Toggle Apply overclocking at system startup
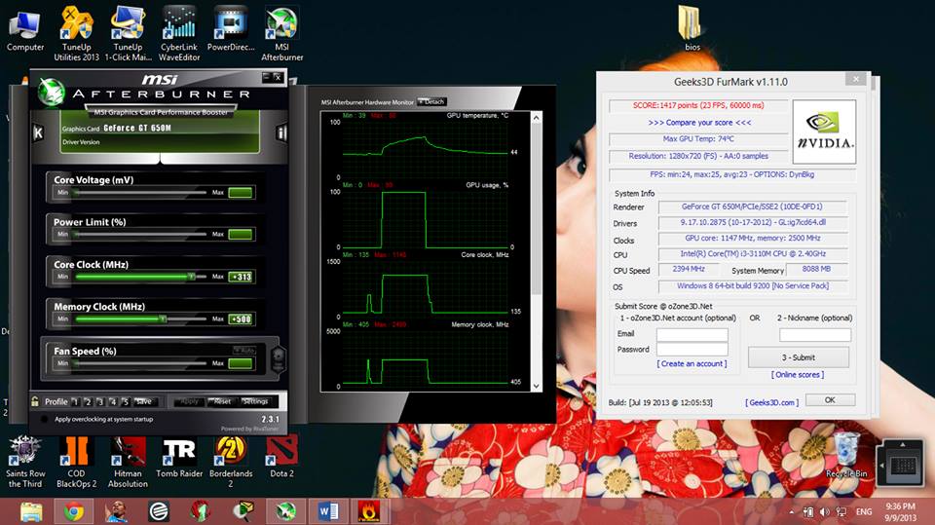Viewport: 935px width, 525px height. point(44,420)
